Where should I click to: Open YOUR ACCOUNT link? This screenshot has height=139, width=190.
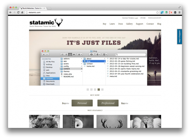155,18
